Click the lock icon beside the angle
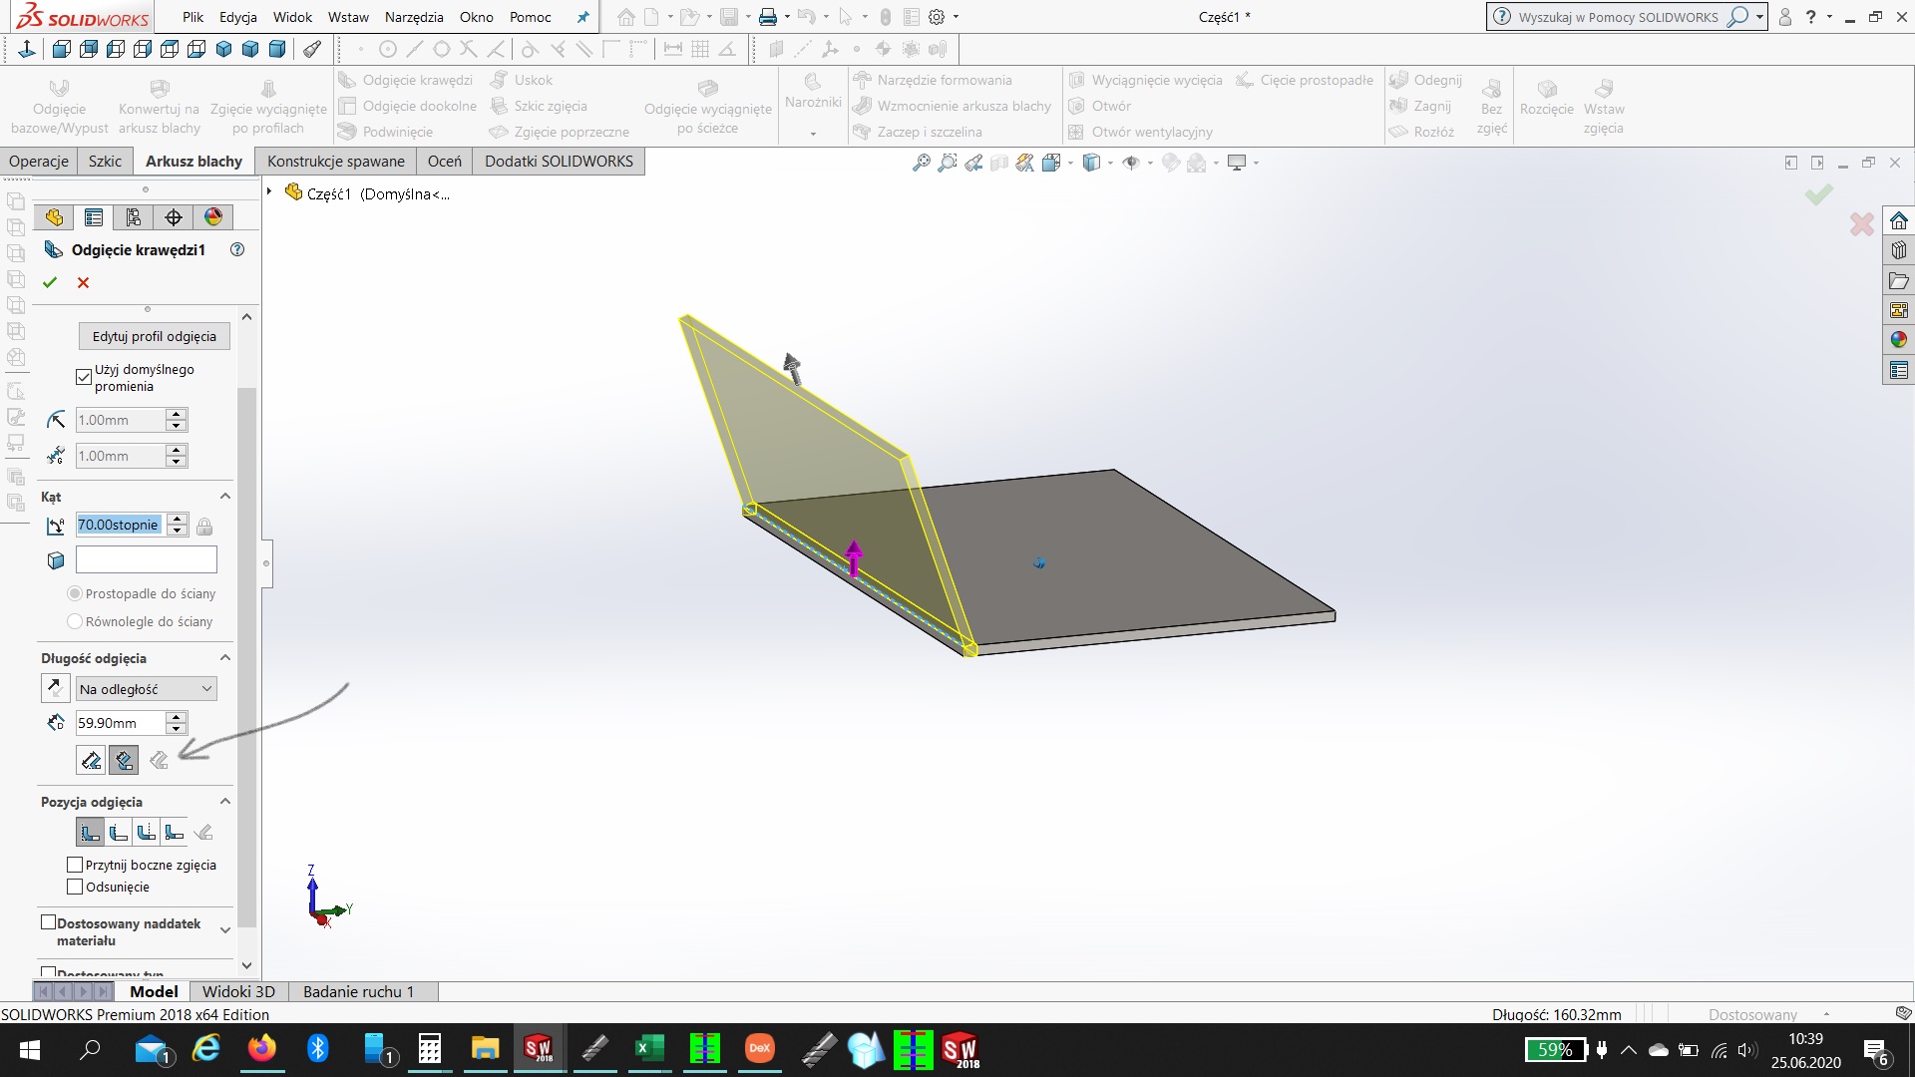 click(x=204, y=526)
